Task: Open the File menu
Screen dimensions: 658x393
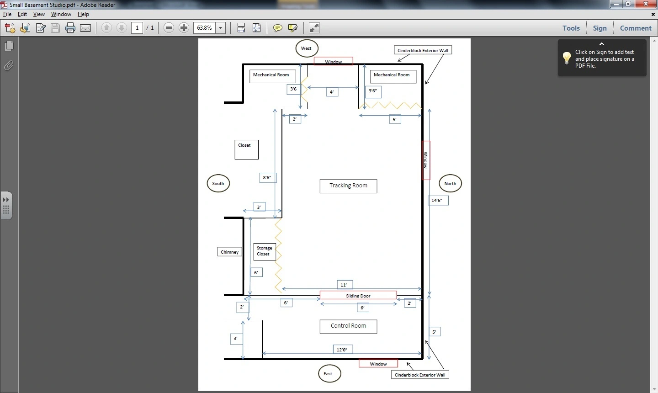Action: [x=7, y=14]
